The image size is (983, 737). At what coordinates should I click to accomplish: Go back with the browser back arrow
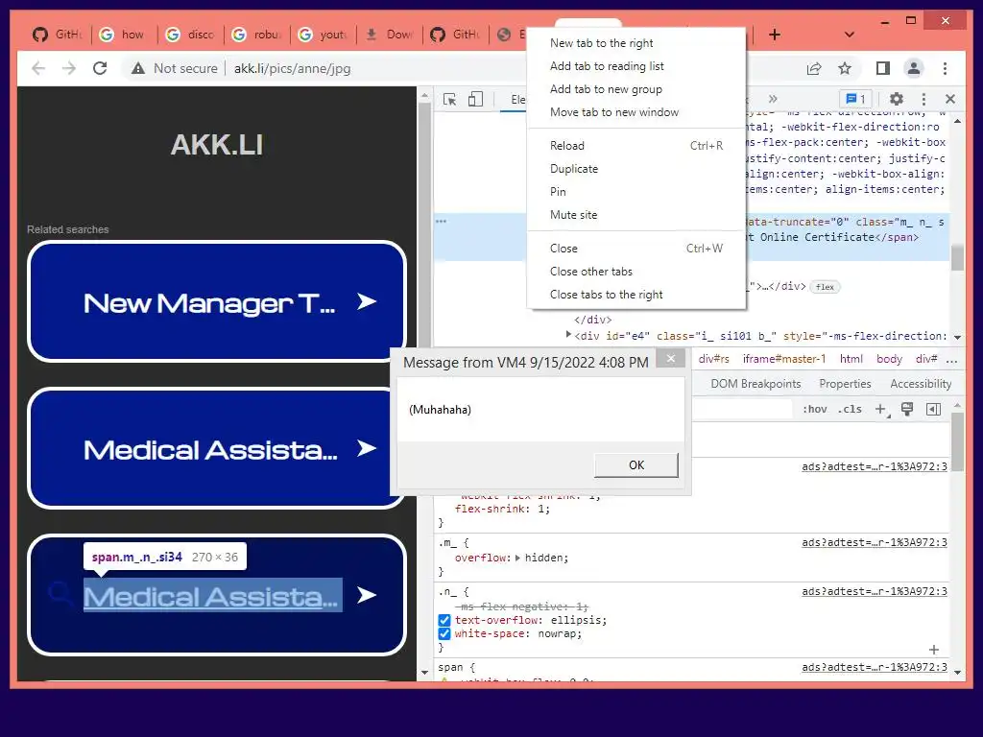tap(38, 68)
